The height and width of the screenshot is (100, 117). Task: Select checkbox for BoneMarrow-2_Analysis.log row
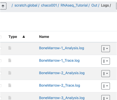tap(1, 73)
